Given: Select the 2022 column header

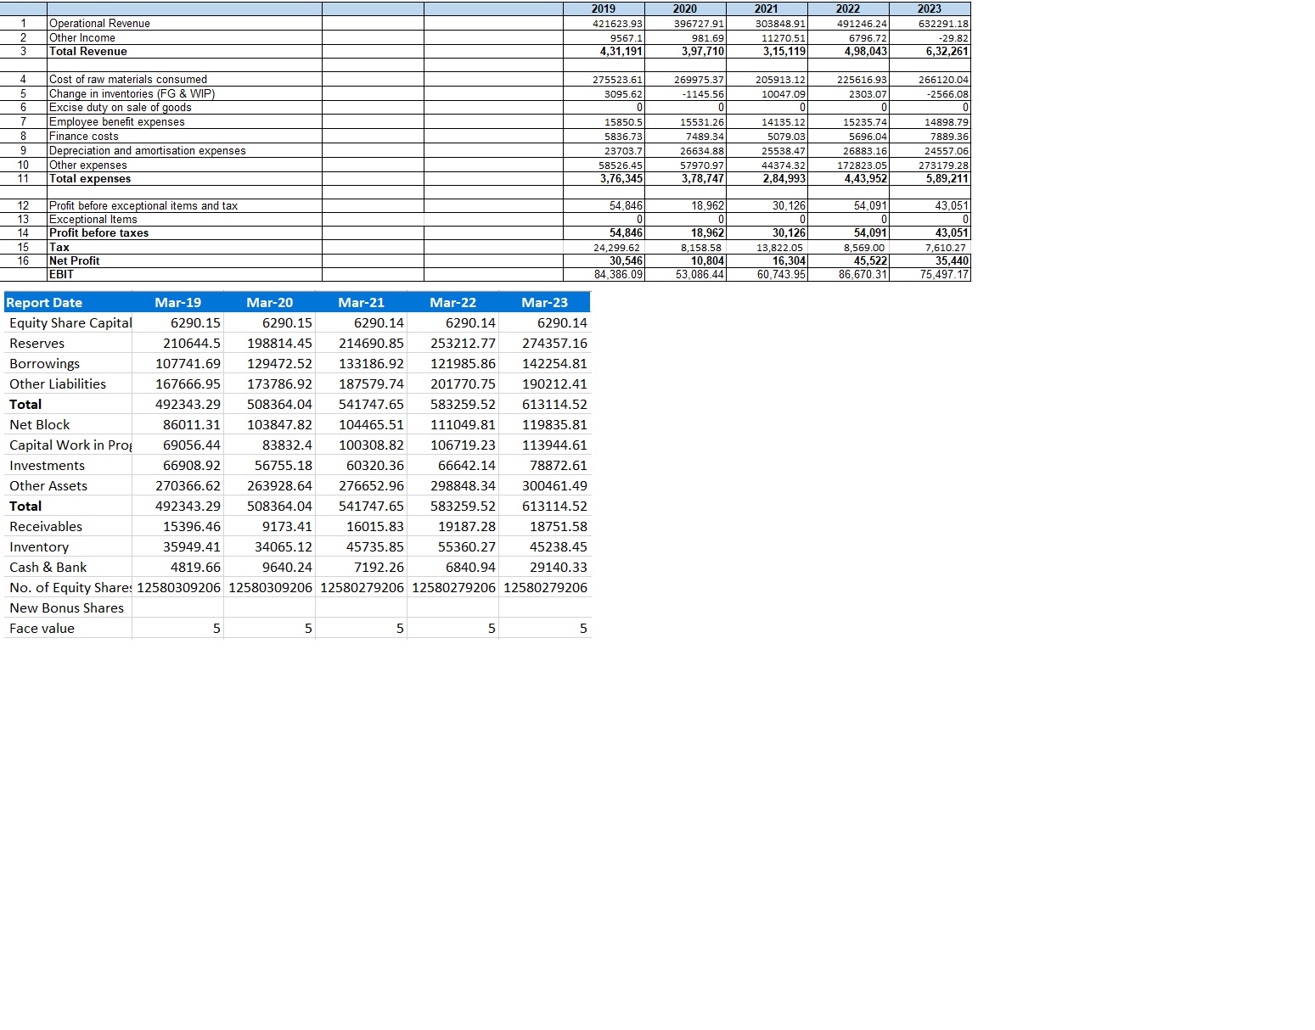Looking at the screenshot, I should [848, 8].
